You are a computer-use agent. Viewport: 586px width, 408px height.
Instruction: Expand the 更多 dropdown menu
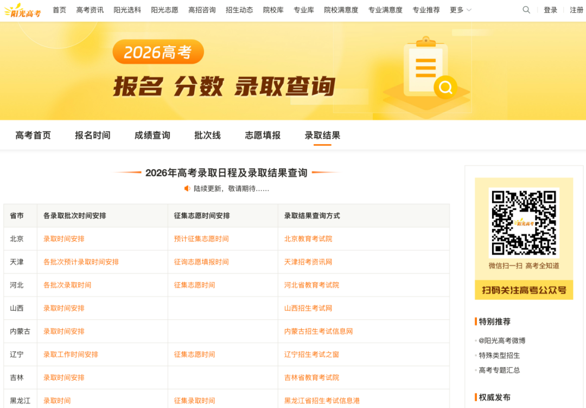pyautogui.click(x=461, y=10)
